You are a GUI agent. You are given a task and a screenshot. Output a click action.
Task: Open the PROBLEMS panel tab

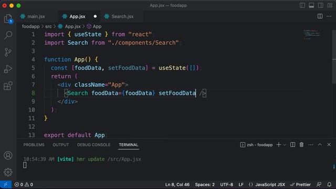[34, 145]
